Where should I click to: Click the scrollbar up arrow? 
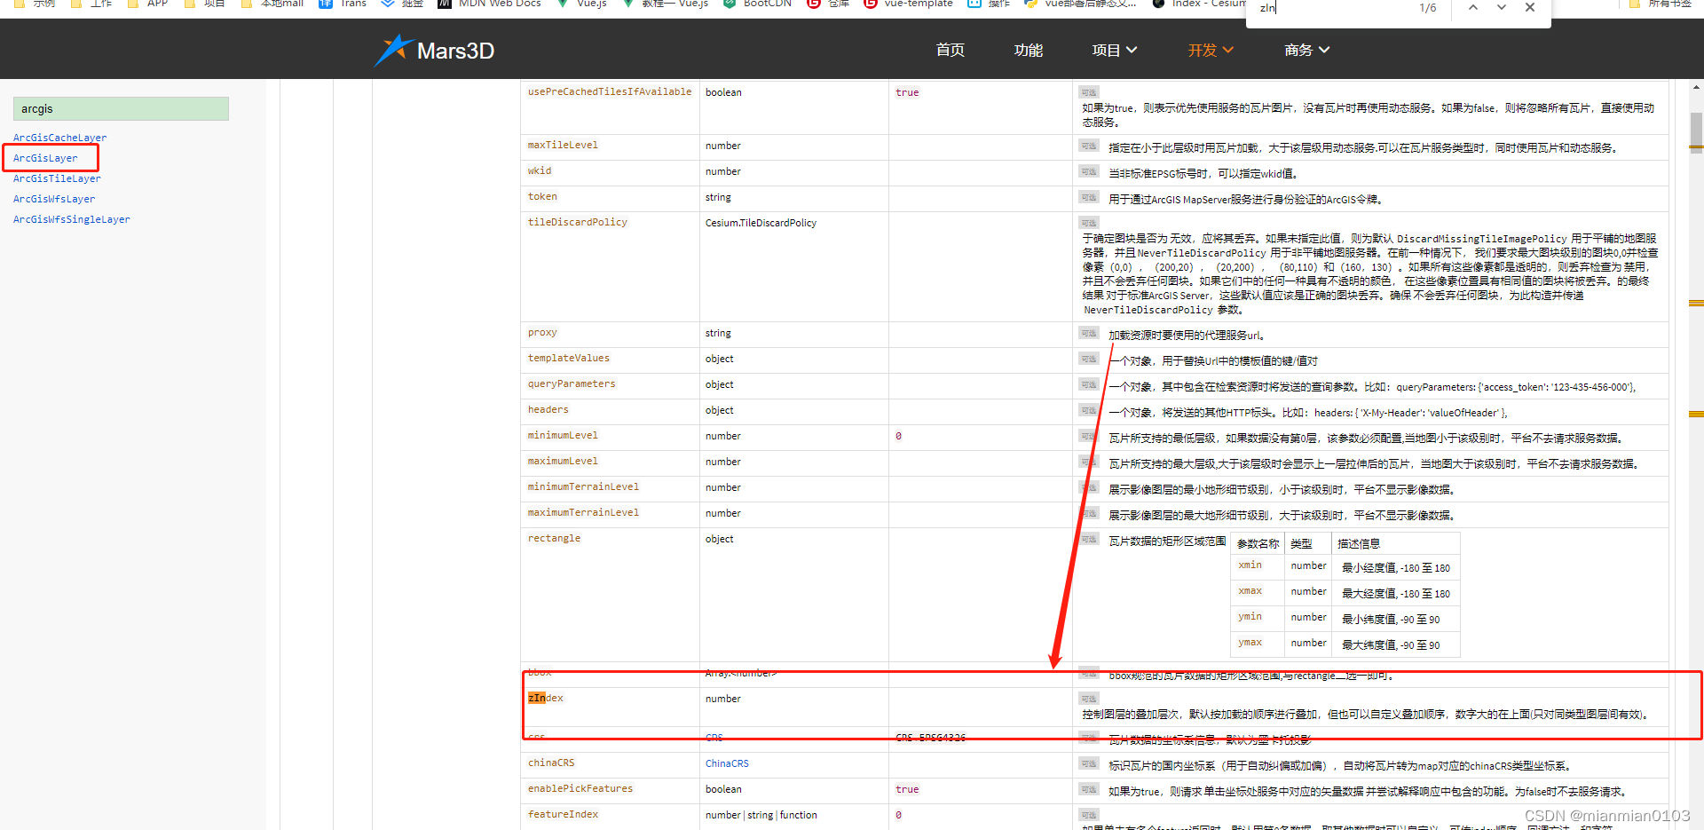coord(1696,87)
